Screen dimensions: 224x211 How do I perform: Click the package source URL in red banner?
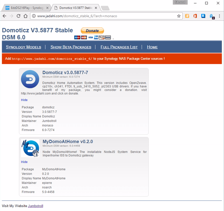[x=52, y=59]
